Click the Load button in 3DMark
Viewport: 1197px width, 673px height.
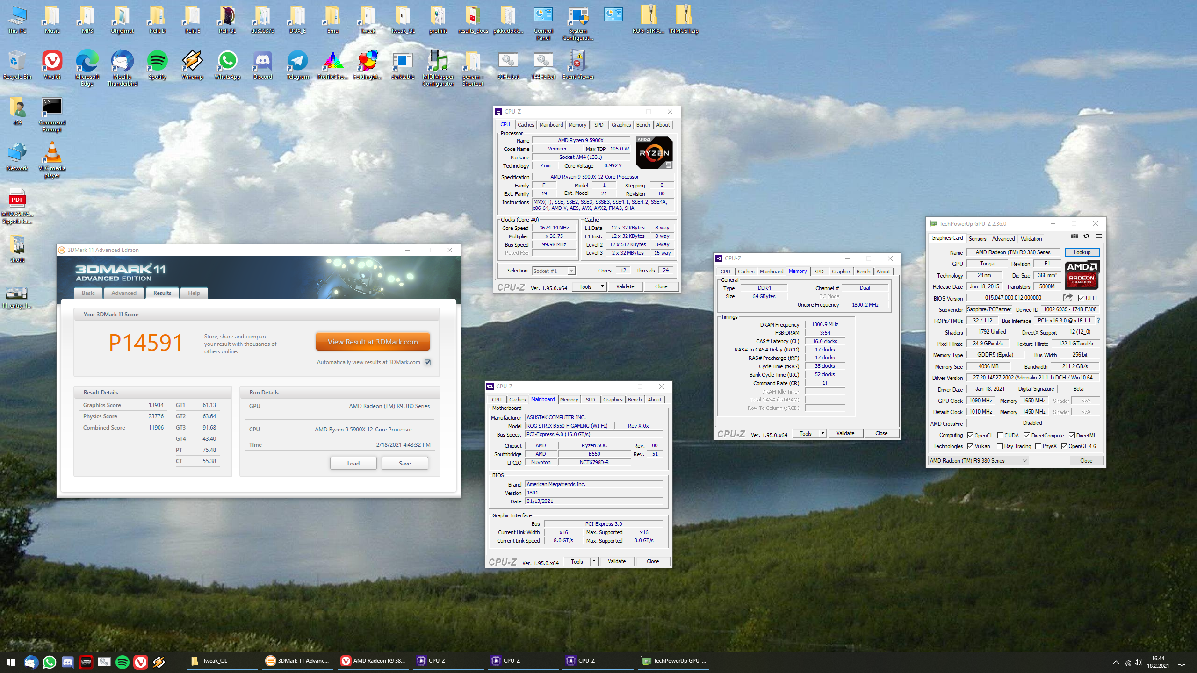pyautogui.click(x=353, y=463)
